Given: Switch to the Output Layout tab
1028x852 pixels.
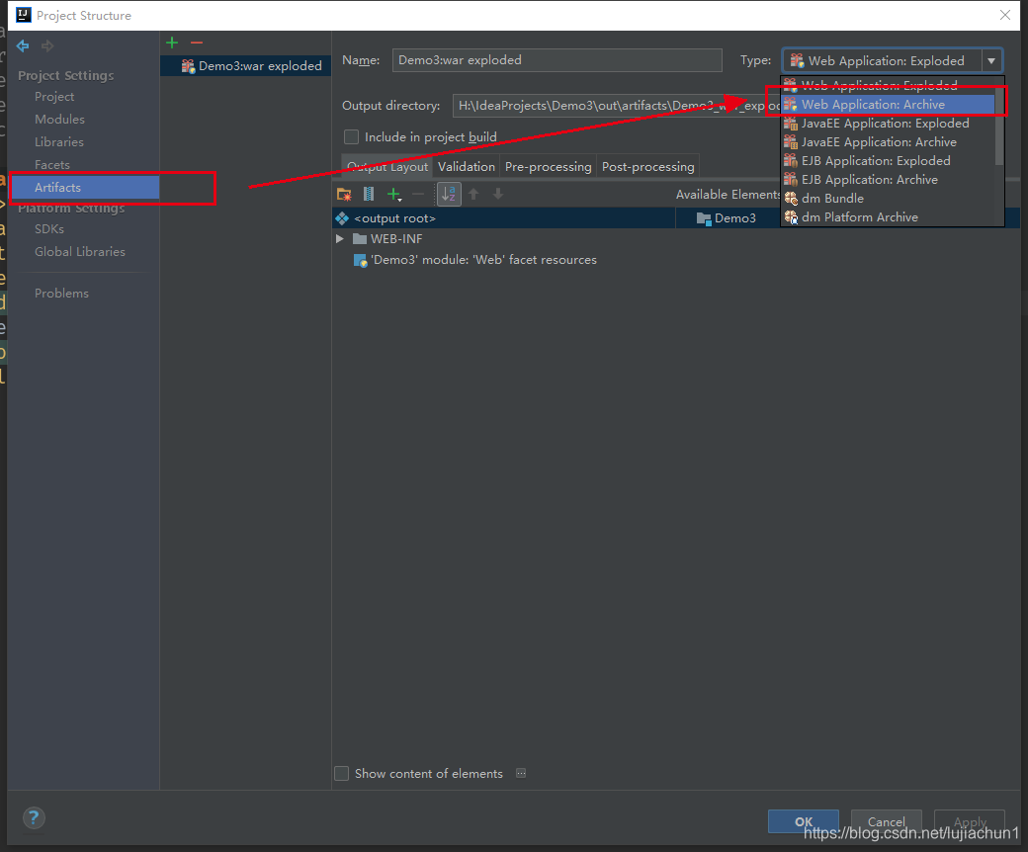Looking at the screenshot, I should point(387,166).
